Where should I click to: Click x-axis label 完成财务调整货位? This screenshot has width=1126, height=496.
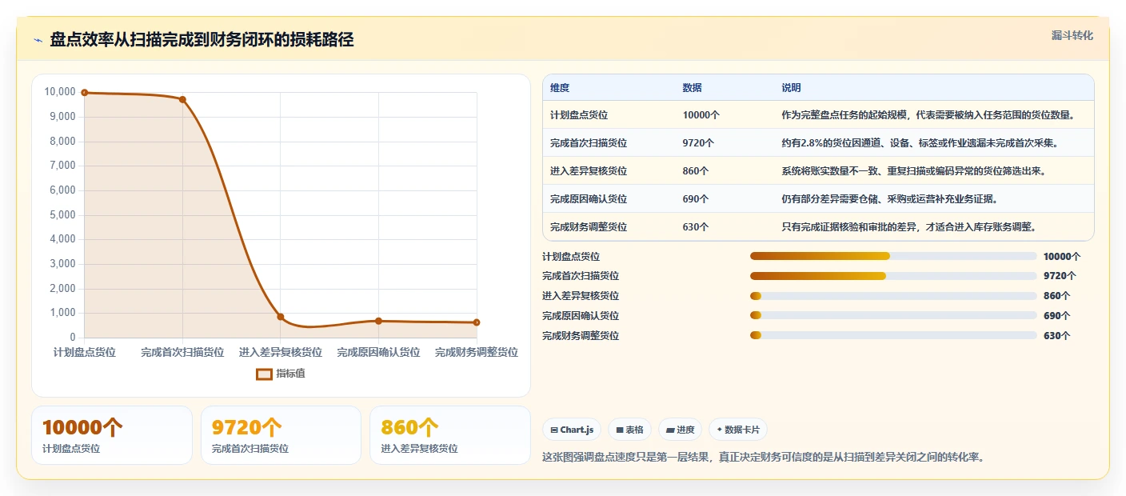pos(477,352)
